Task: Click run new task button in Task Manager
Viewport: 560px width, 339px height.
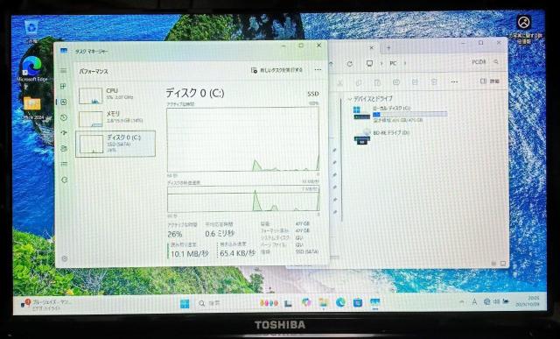Action: pos(276,70)
